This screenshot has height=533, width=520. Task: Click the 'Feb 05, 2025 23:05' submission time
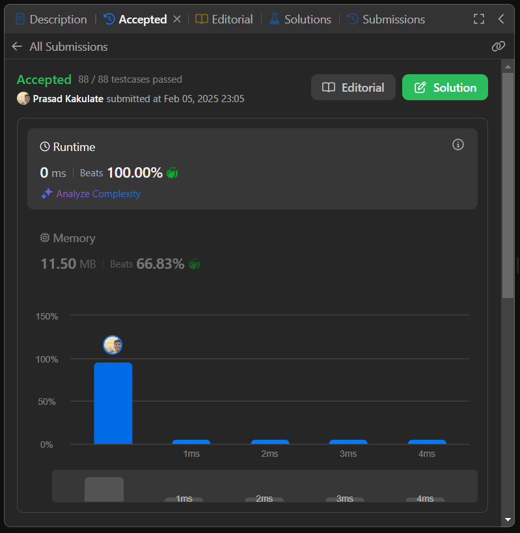204,98
